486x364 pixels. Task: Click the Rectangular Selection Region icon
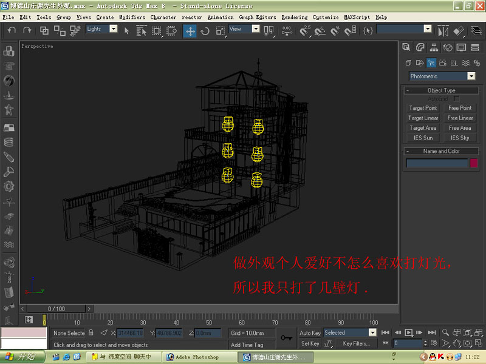click(x=156, y=30)
